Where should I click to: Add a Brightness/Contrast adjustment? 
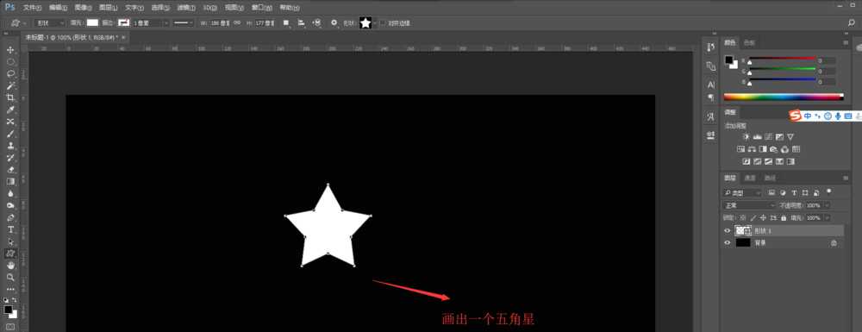(x=746, y=136)
